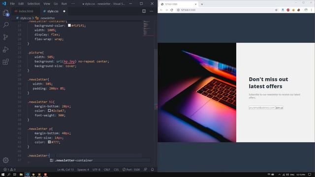
Task: Open the Manage gear in VS Code
Action: [x=6, y=160]
